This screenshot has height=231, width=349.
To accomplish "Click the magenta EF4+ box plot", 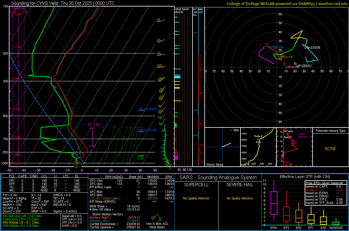I will 274,200.
